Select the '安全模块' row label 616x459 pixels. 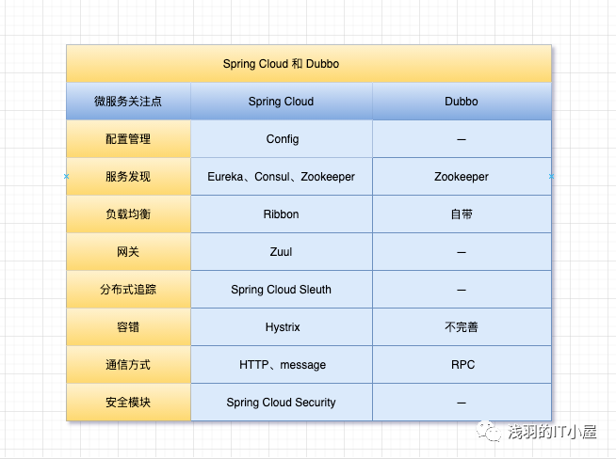point(128,403)
